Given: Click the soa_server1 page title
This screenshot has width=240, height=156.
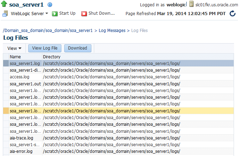Looking at the screenshot, I should coord(26,5).
